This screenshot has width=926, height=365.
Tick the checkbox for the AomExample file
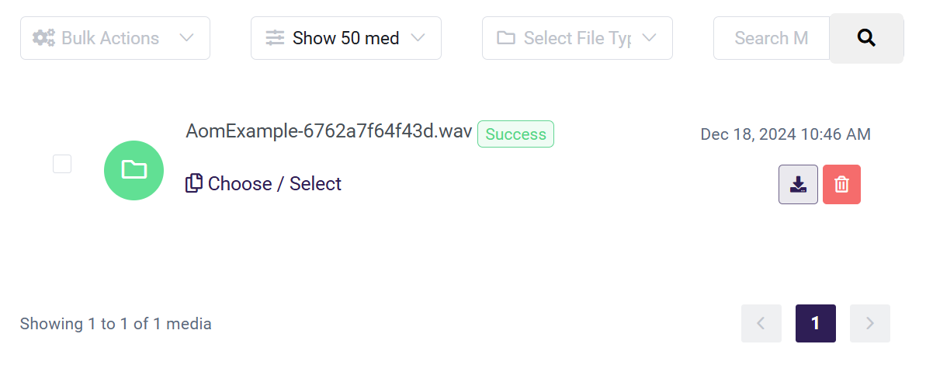tap(62, 164)
